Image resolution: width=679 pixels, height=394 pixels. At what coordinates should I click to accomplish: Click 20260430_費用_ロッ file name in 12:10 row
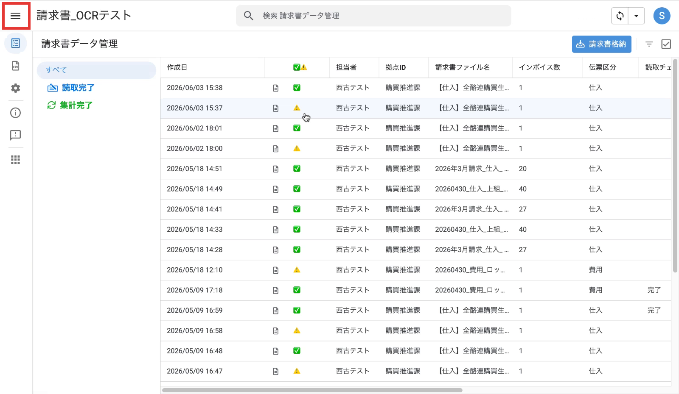click(x=470, y=270)
